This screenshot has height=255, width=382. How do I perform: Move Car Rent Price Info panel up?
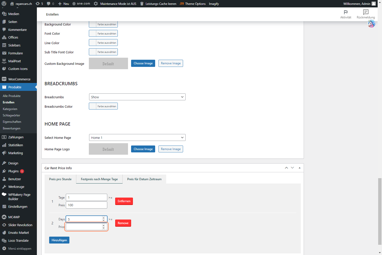286,168
